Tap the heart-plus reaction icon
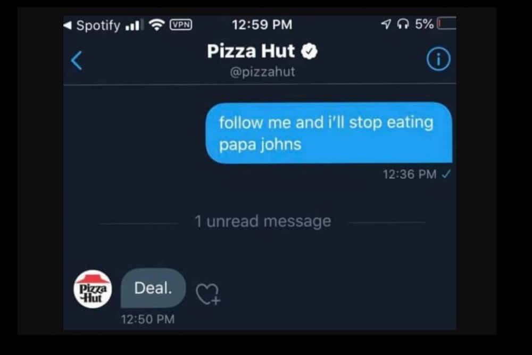The image size is (532, 355). coord(208,294)
